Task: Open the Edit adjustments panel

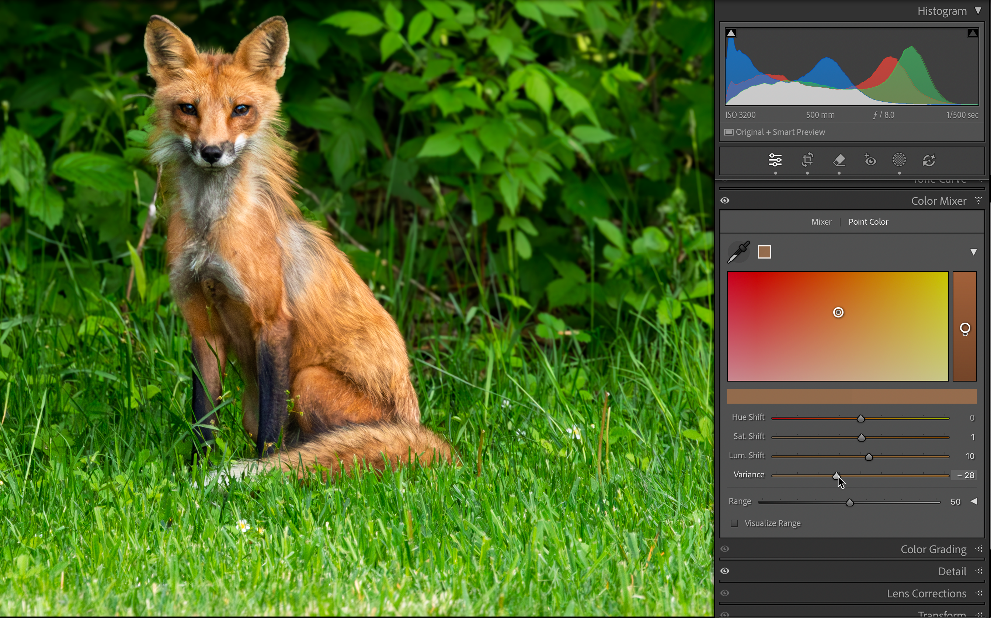Action: (x=776, y=160)
